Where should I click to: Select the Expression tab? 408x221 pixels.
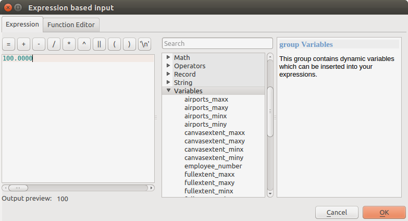tap(22, 24)
